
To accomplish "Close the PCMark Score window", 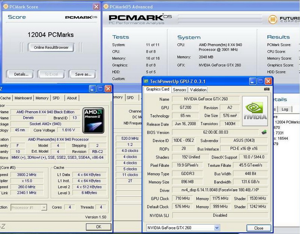I will (96, 7).
